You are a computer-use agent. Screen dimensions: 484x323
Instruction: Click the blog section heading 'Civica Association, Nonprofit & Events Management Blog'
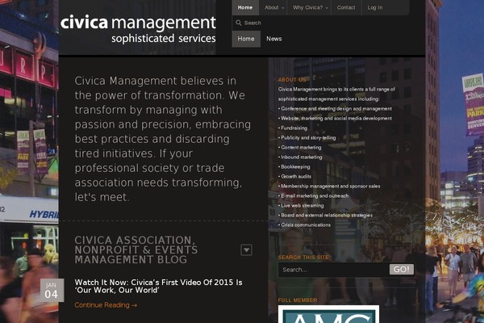136,250
